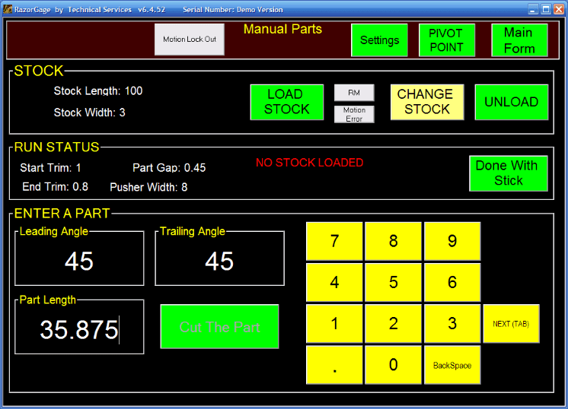Click the Motion Lock Out button
Screen dimensions: 568x409
[190, 40]
